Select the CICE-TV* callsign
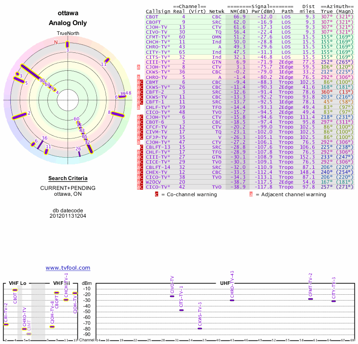 (x=158, y=162)
